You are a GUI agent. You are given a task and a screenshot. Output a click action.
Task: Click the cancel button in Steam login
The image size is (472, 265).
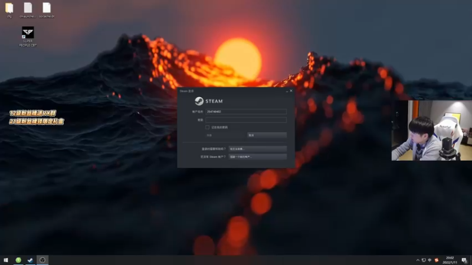pyautogui.click(x=267, y=135)
